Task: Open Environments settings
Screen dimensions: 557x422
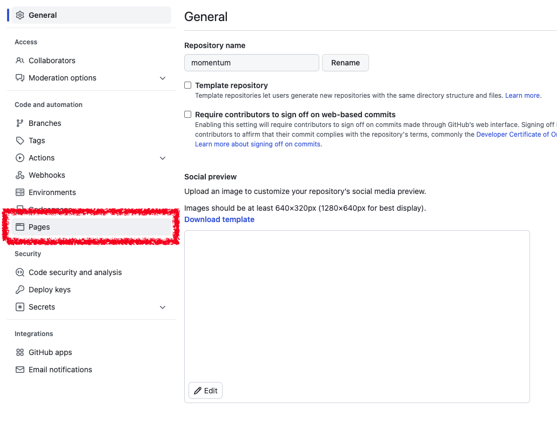Action: (x=91, y=192)
